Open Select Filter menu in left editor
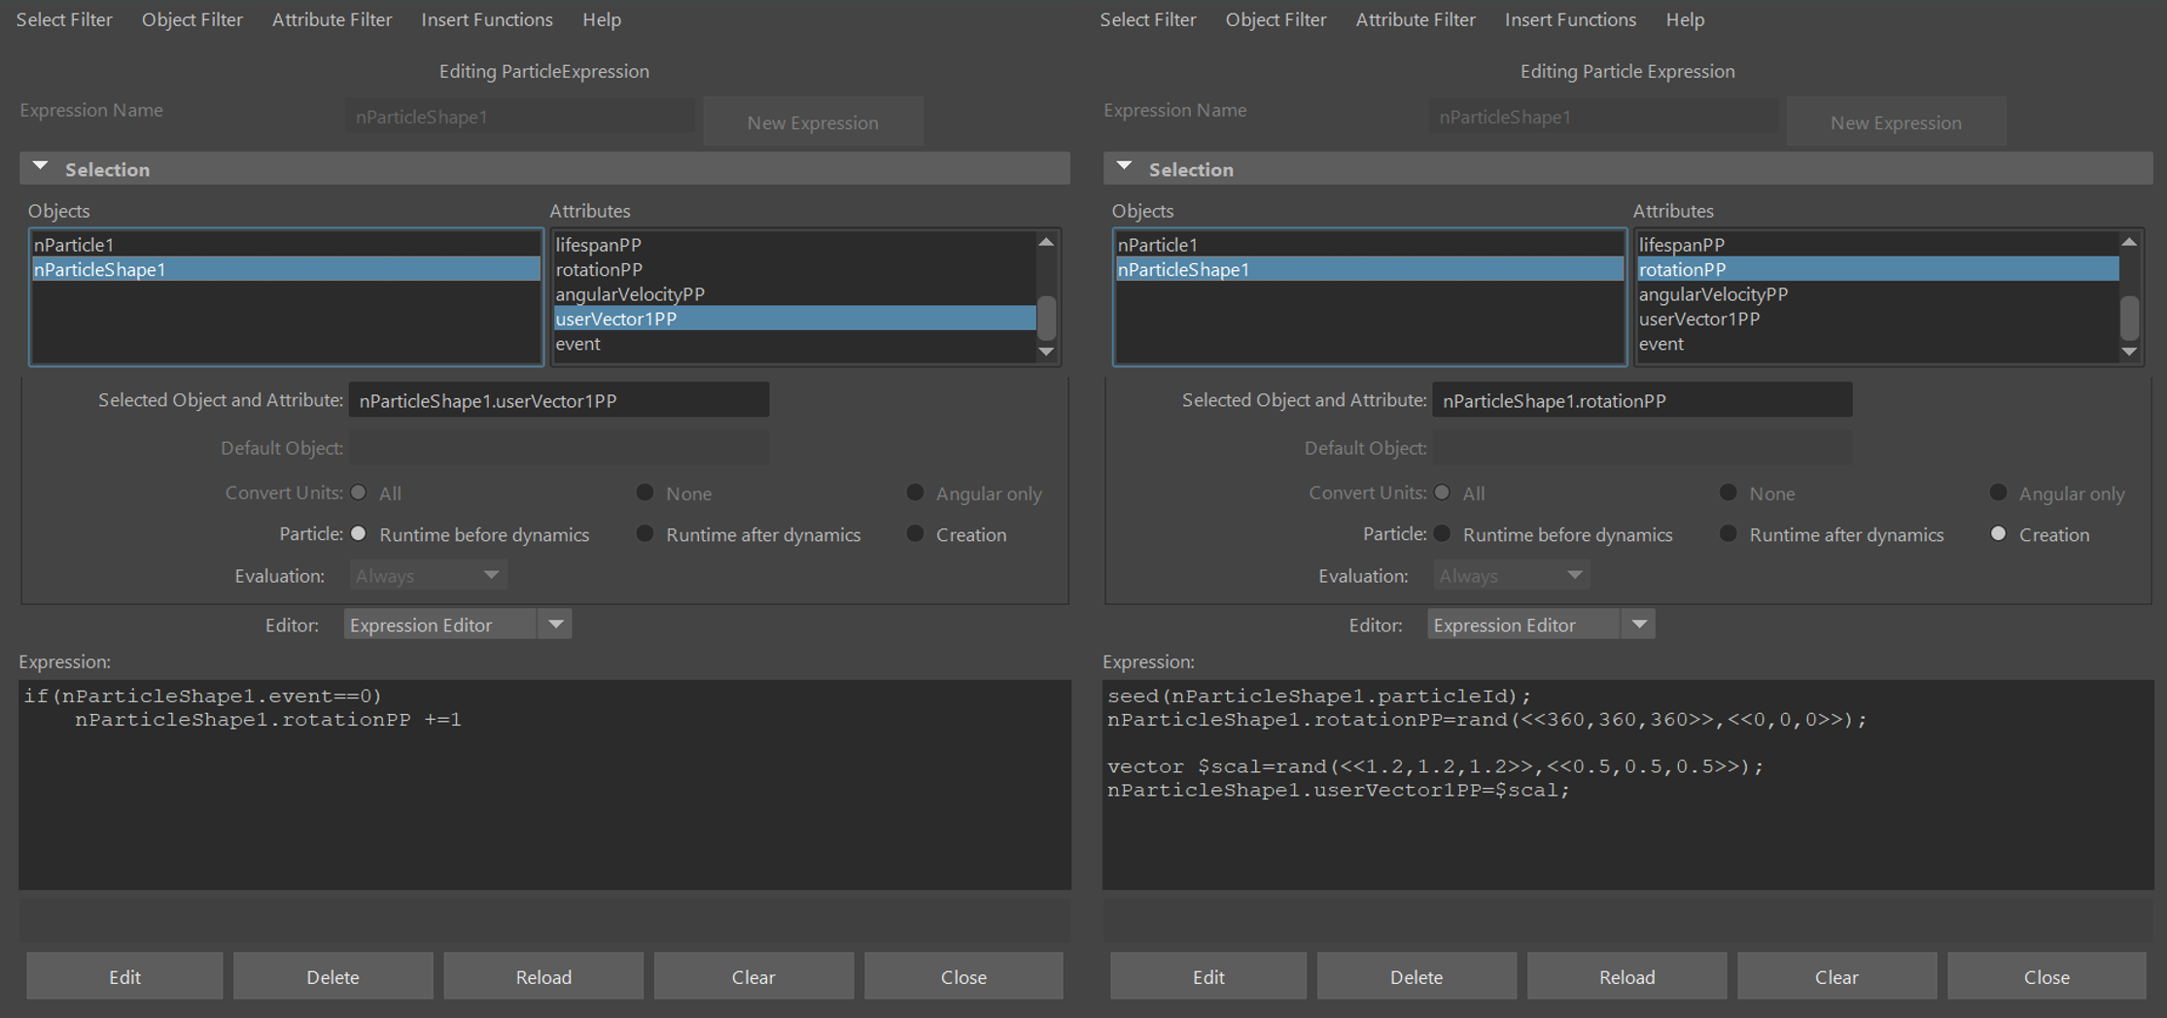Viewport: 2167px width, 1018px height. [64, 19]
